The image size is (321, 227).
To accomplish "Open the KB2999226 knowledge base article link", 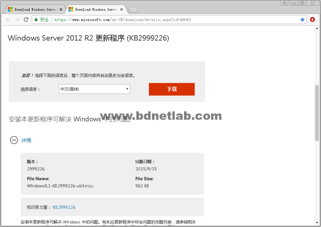I will pyautogui.click(x=64, y=207).
